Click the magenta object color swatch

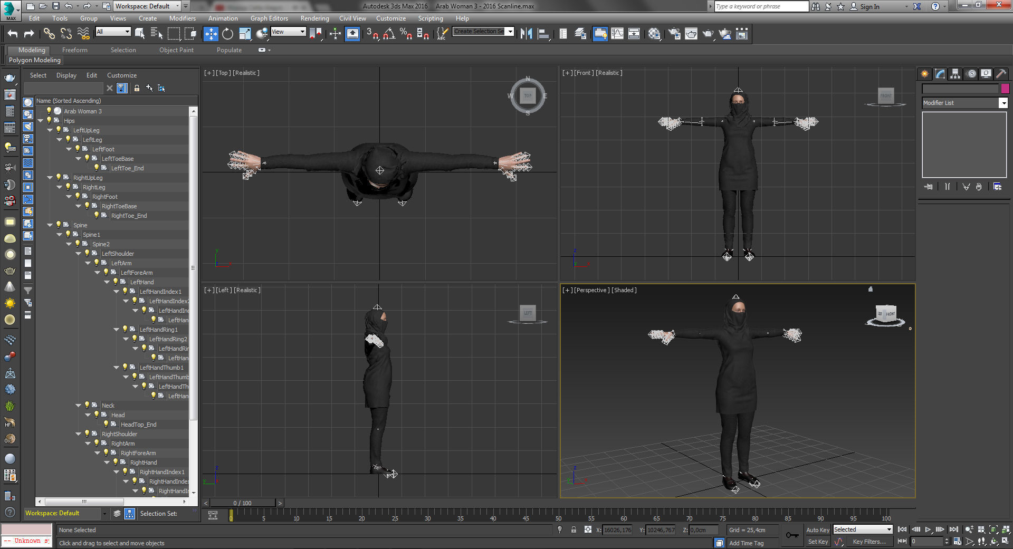[x=1005, y=89]
